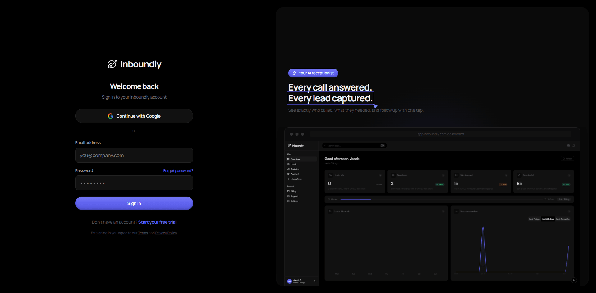
Task: Click Refresh in the dashboard preview
Action: 567,159
